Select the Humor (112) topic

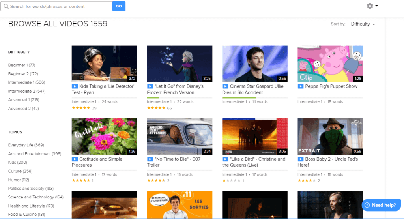[19, 180]
